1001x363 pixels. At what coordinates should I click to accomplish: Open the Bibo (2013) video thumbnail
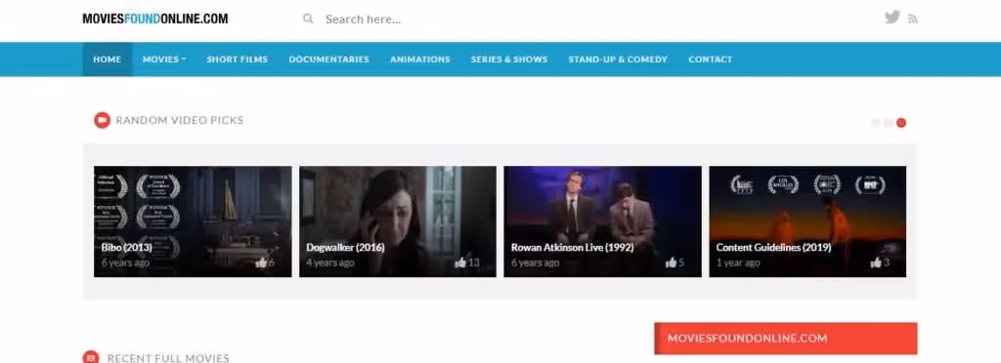[x=193, y=222]
